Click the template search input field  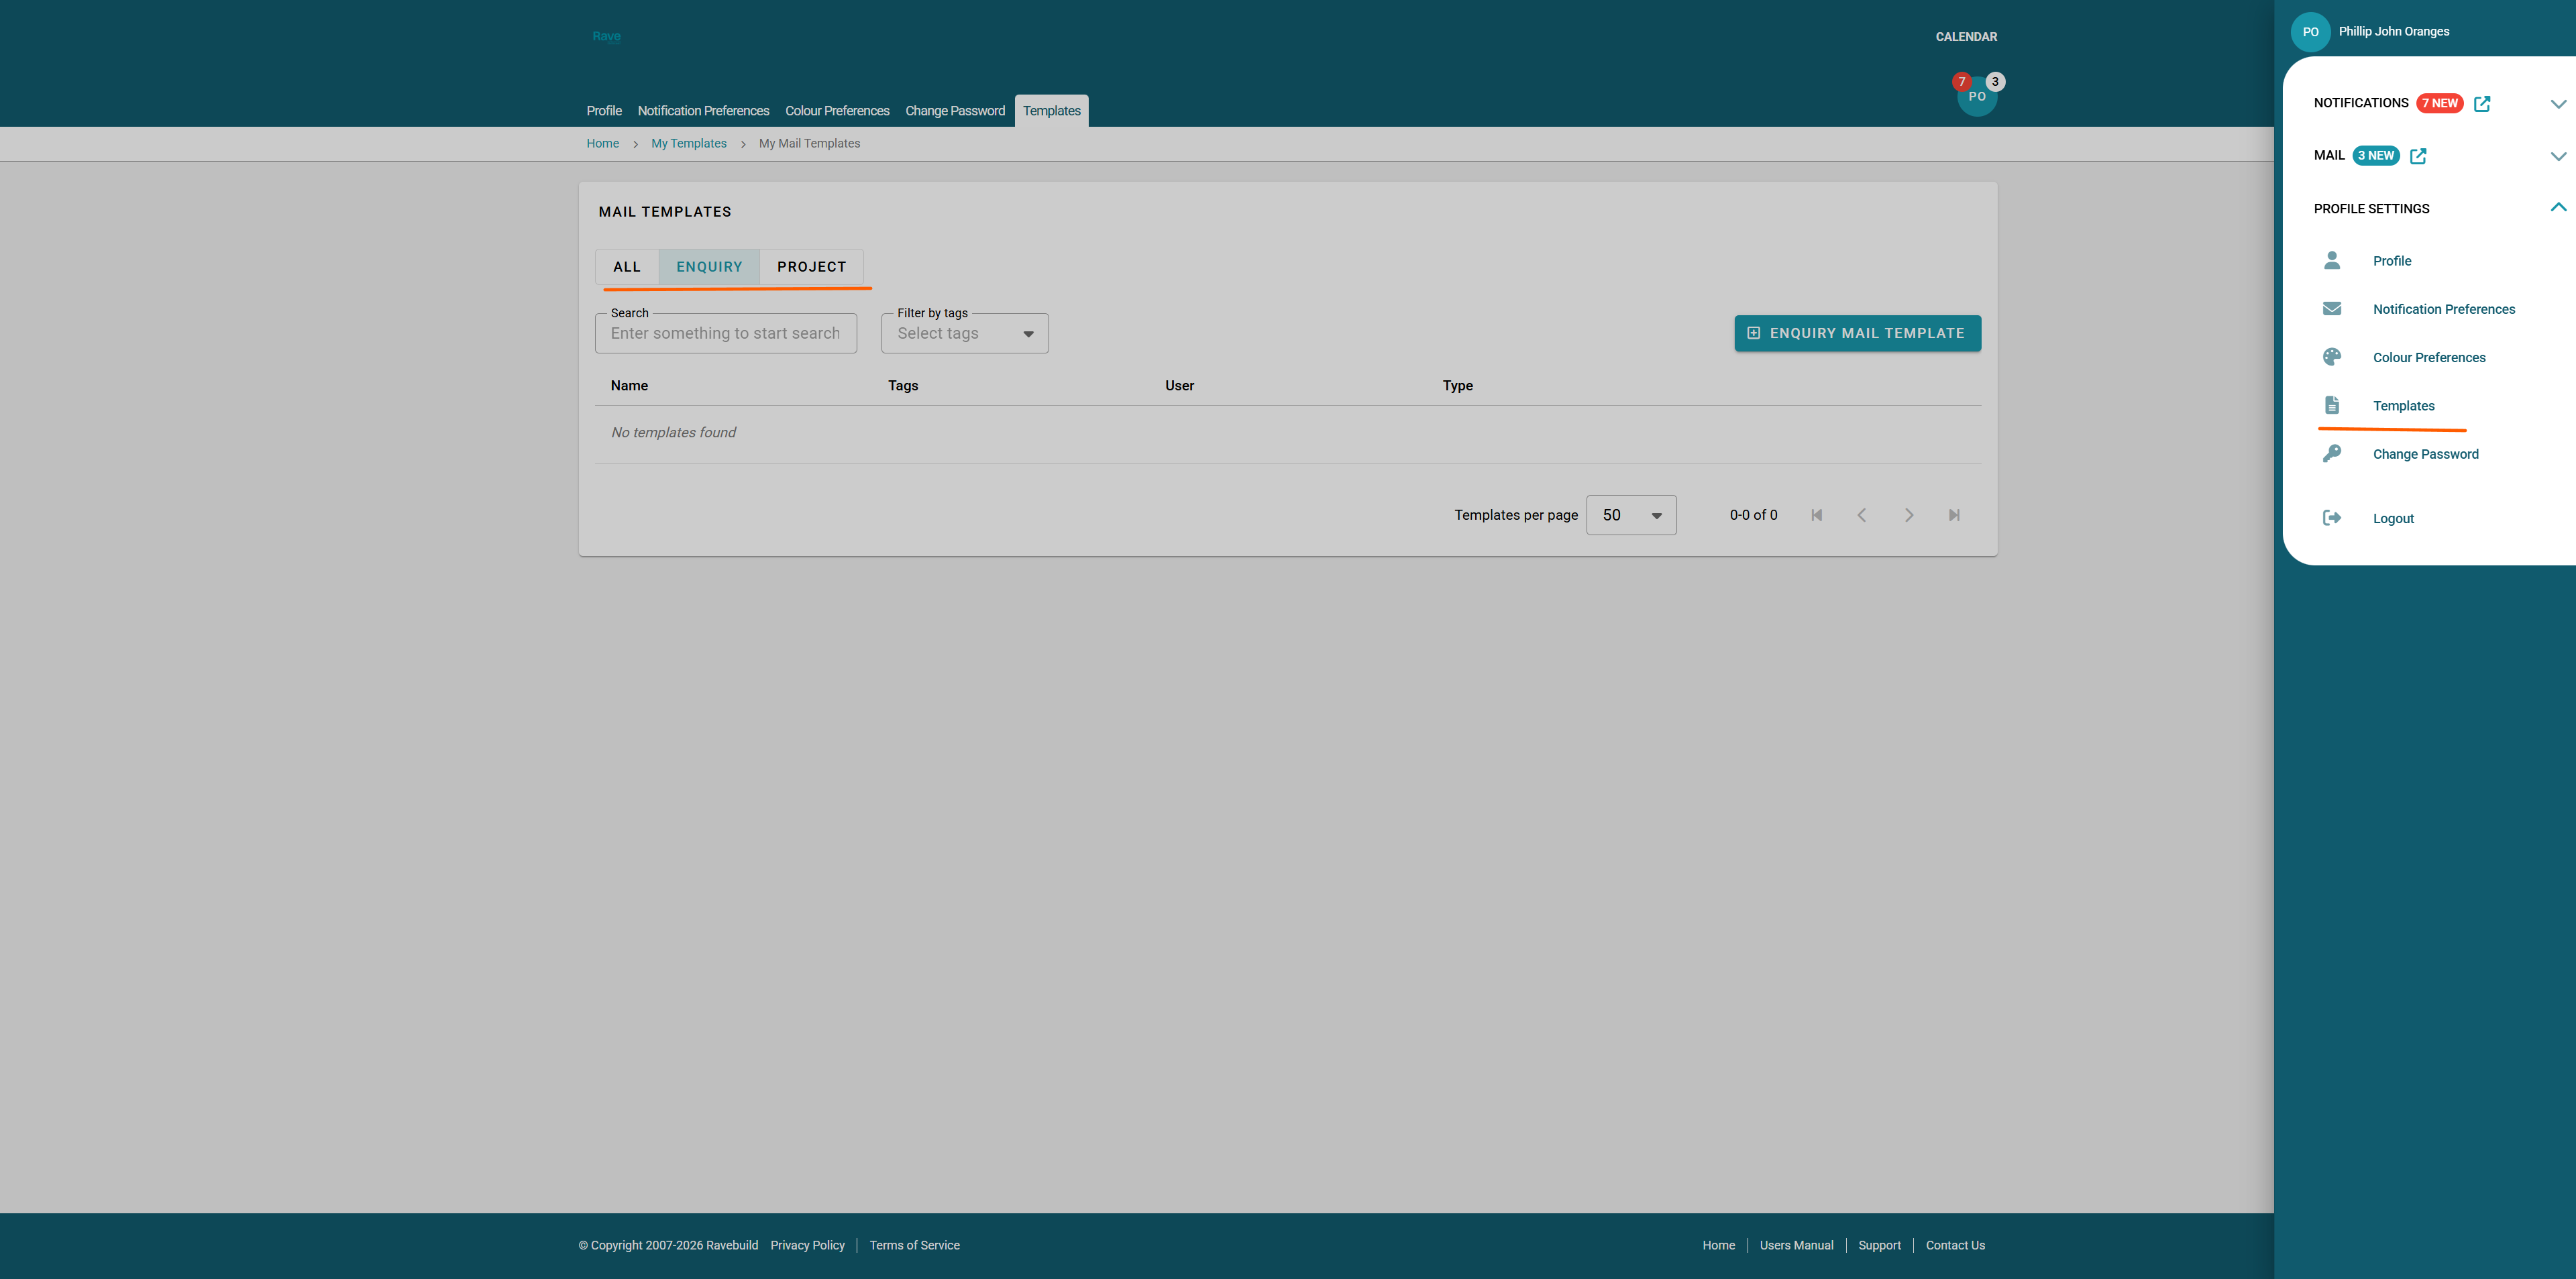click(x=725, y=334)
